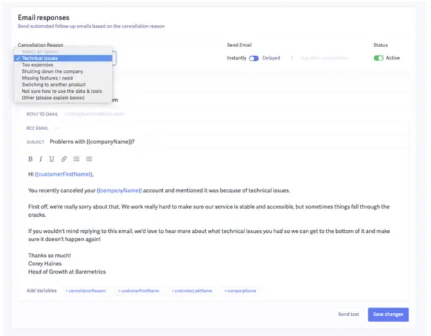Click the Send test button
Viewport: 431px width, 336px height.
click(x=349, y=315)
